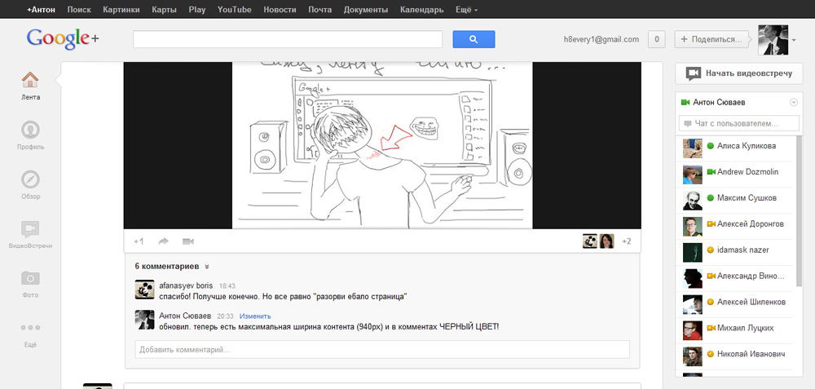This screenshot has height=389, width=815.
Task: Open the hand-drawn post image
Action: click(382, 145)
